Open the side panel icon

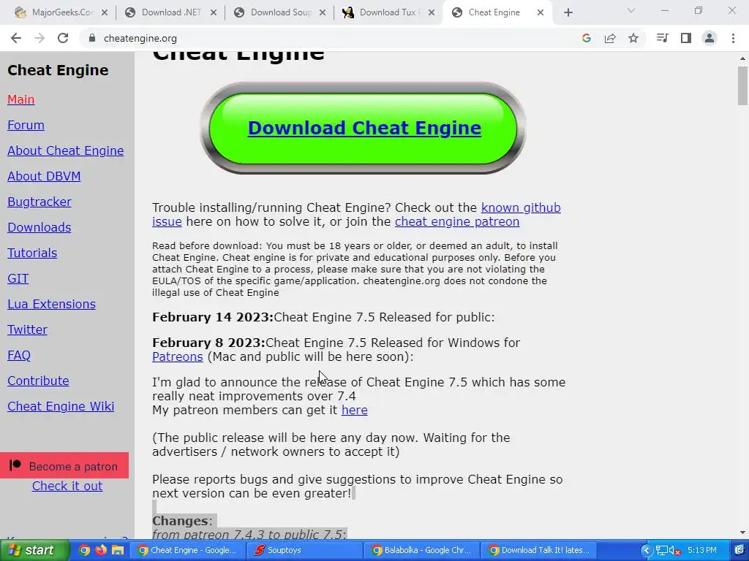pos(685,38)
